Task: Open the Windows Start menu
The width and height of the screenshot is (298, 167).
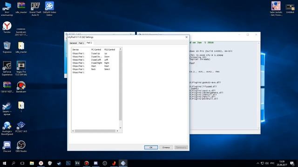Action: (4, 163)
